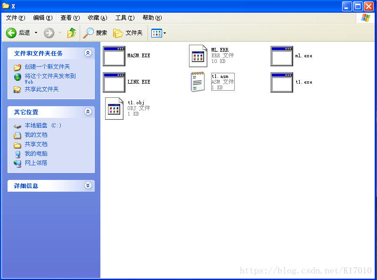Click the ML.ERR file name text
The height and width of the screenshot is (280, 377).
220,50
